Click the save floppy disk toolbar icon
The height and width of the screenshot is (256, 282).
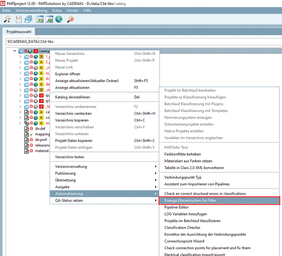[x=18, y=19]
